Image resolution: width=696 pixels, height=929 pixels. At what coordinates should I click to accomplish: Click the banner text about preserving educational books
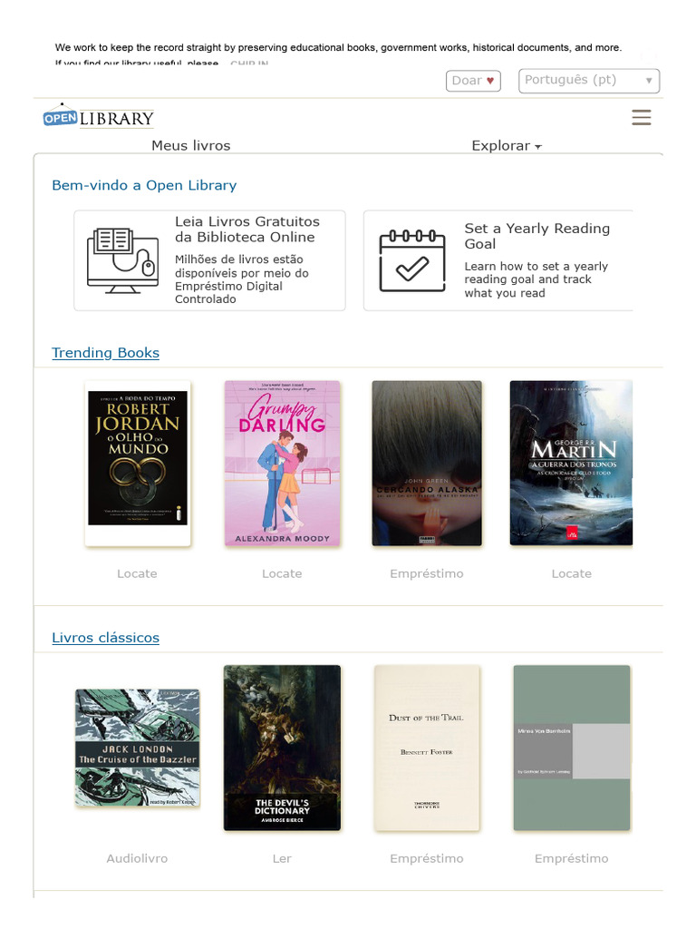point(339,47)
